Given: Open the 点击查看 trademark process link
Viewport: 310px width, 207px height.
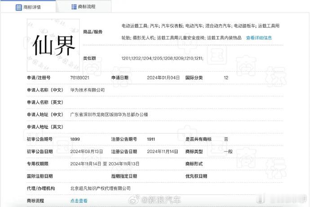Looking at the screenshot, I should (x=79, y=201).
